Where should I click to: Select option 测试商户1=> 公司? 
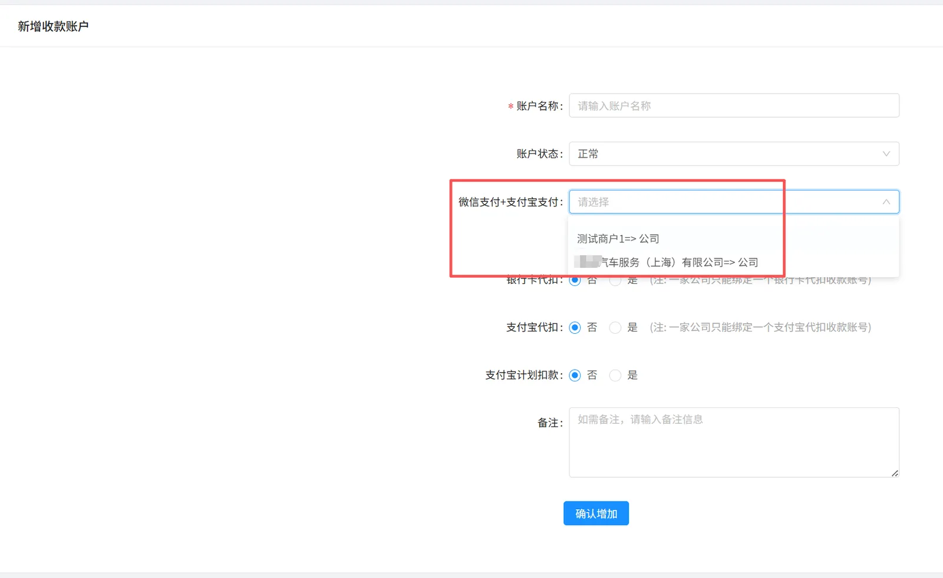[x=734, y=238]
